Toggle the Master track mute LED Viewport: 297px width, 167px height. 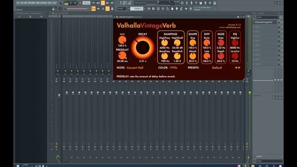point(58,71)
